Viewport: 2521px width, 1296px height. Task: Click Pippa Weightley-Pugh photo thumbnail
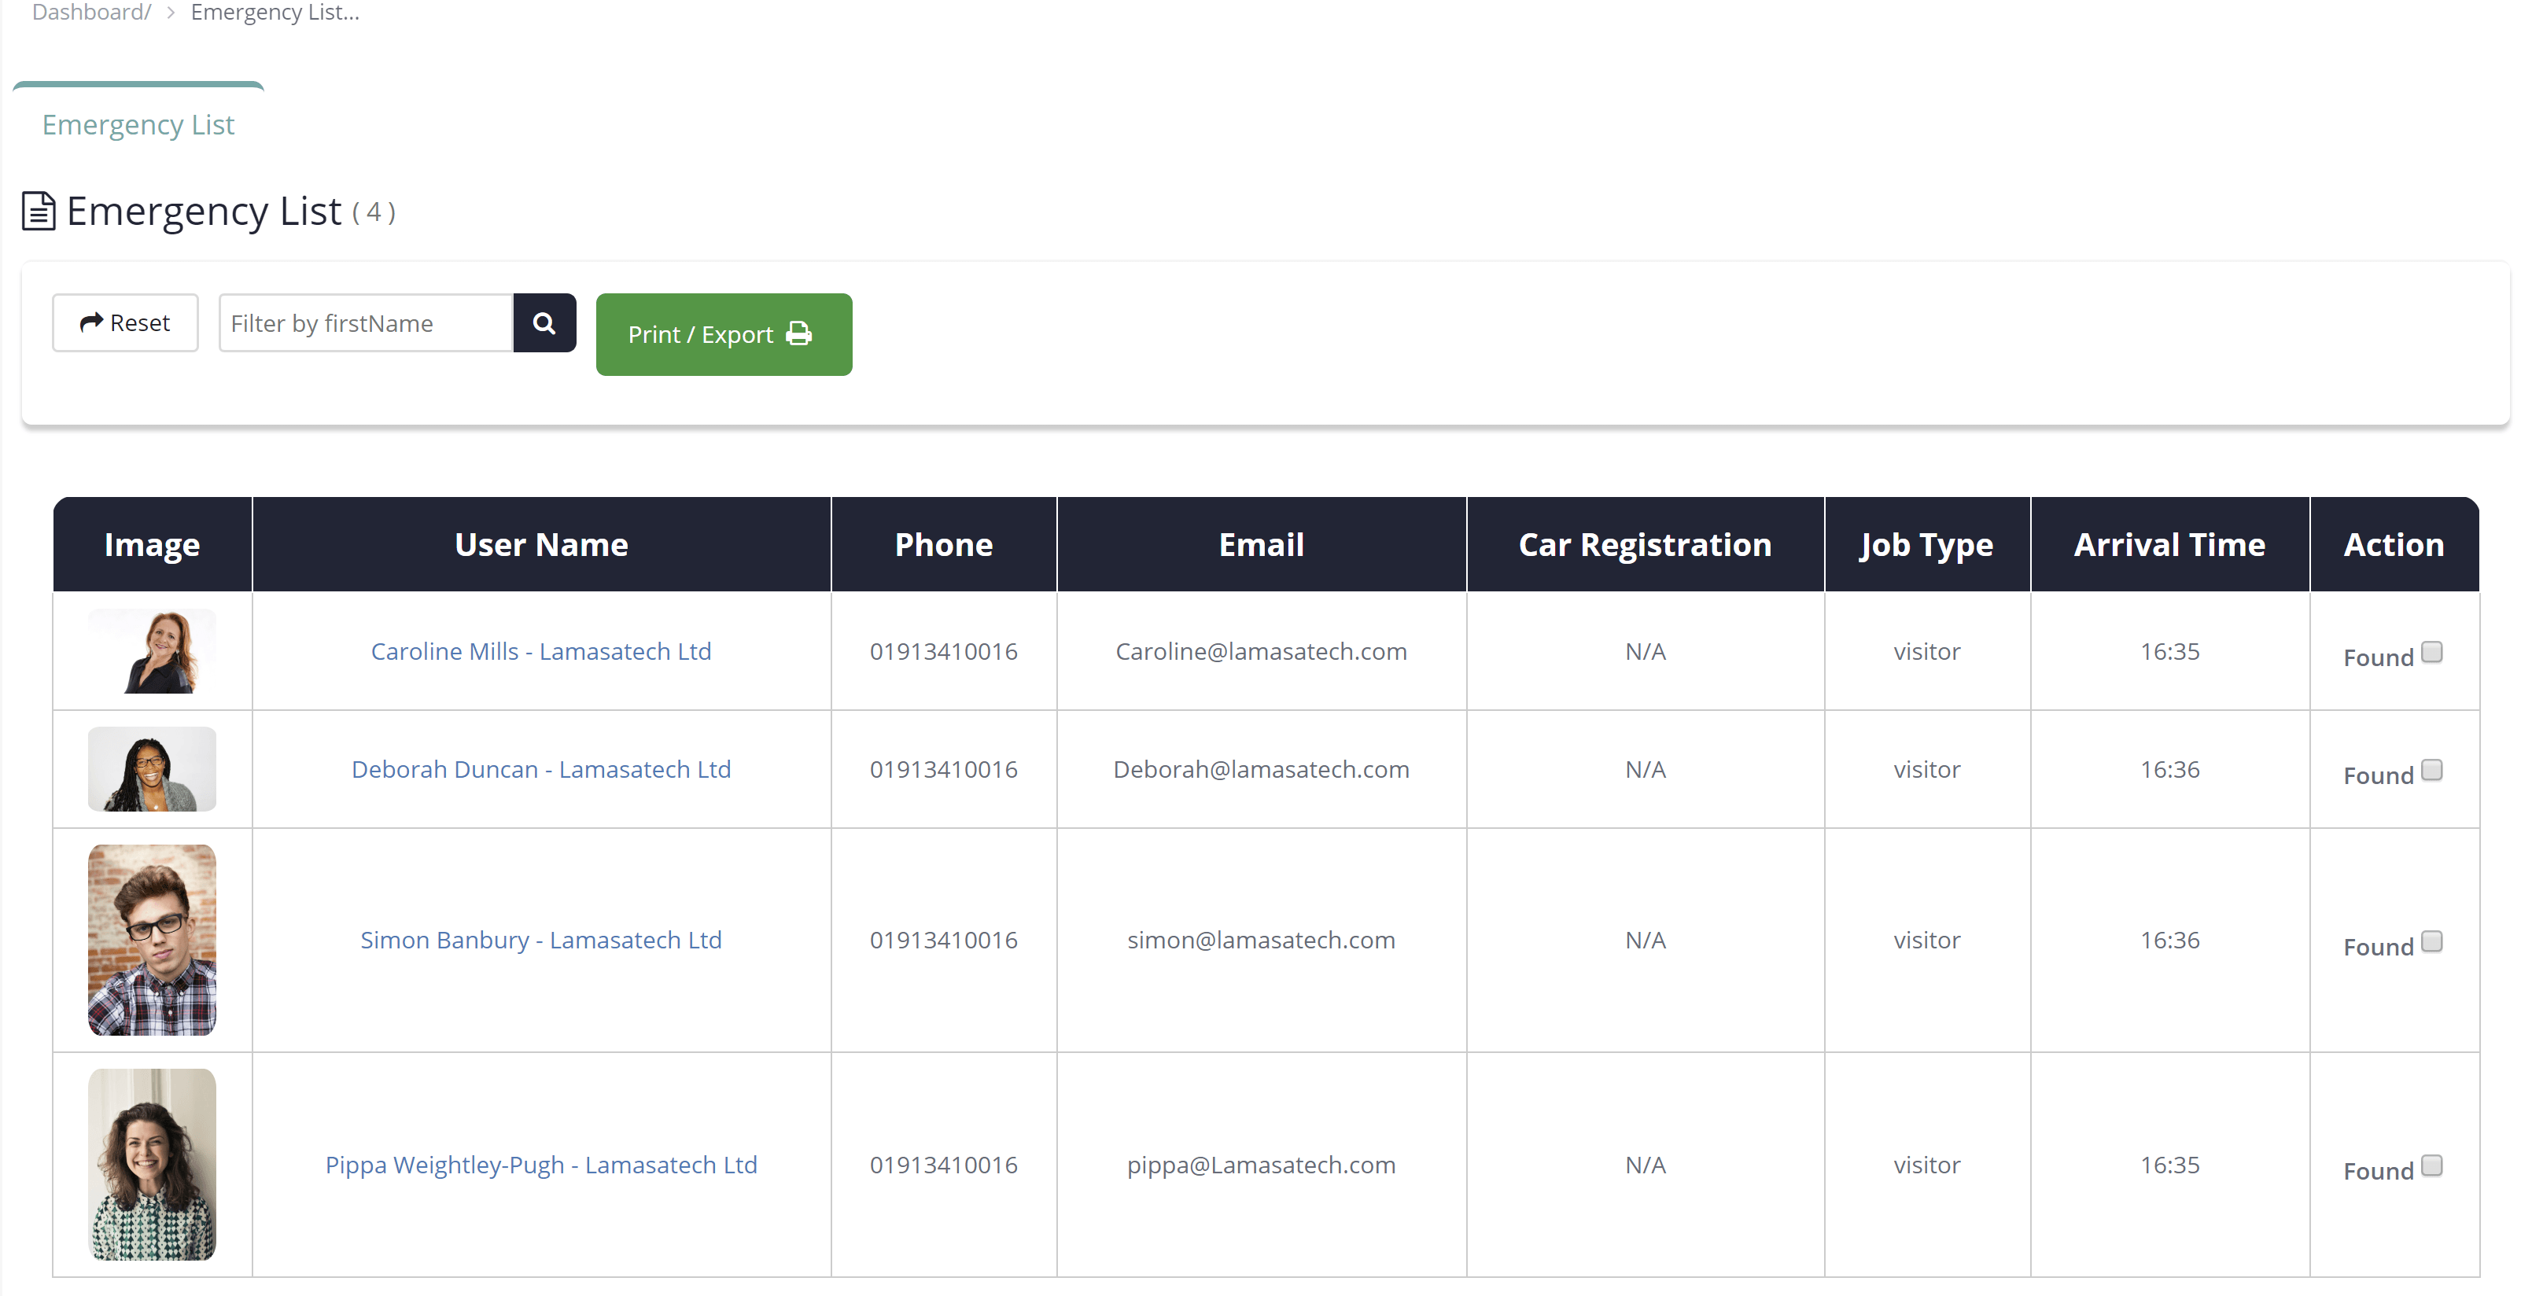click(152, 1164)
